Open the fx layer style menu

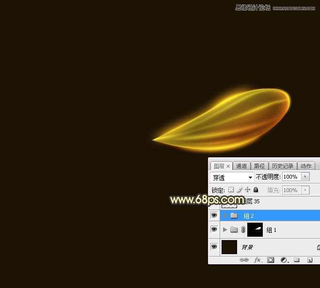(258, 260)
